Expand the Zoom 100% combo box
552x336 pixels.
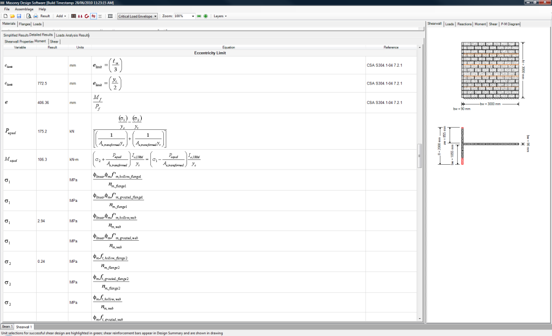(x=193, y=16)
